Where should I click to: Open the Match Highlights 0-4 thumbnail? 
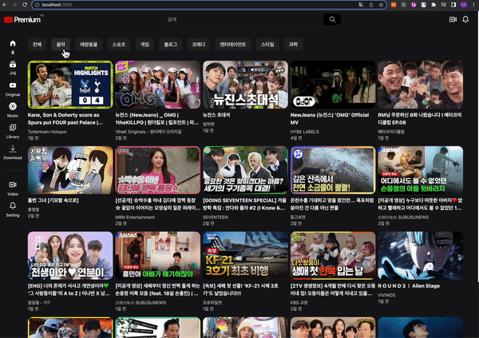tap(70, 85)
